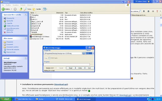Open the Preferiti menu
Image resolution: width=162 pixels, height=101 pixels.
tap(23, 5)
